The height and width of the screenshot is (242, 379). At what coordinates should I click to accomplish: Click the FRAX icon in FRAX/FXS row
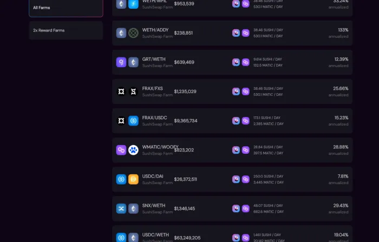pyautogui.click(x=121, y=91)
